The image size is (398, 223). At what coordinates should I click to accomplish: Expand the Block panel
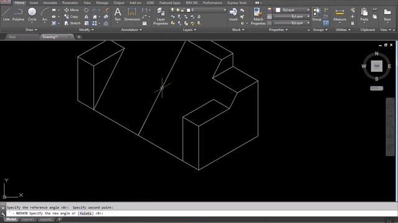pos(238,30)
